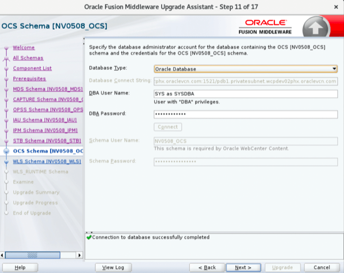344x273 pixels.
Task: Click the Upgrade Summary step label
Action: pyautogui.click(x=36, y=192)
